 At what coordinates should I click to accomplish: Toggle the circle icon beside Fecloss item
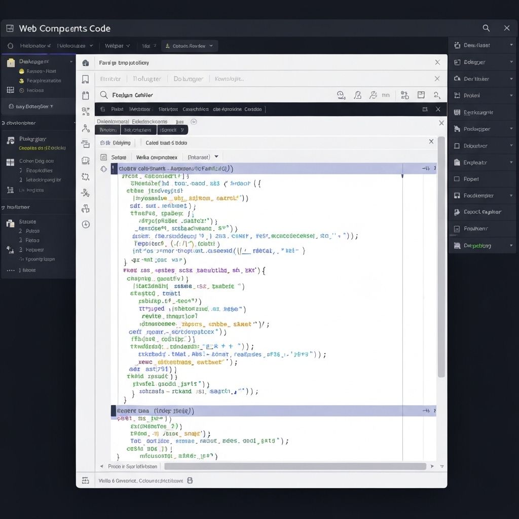point(22,91)
